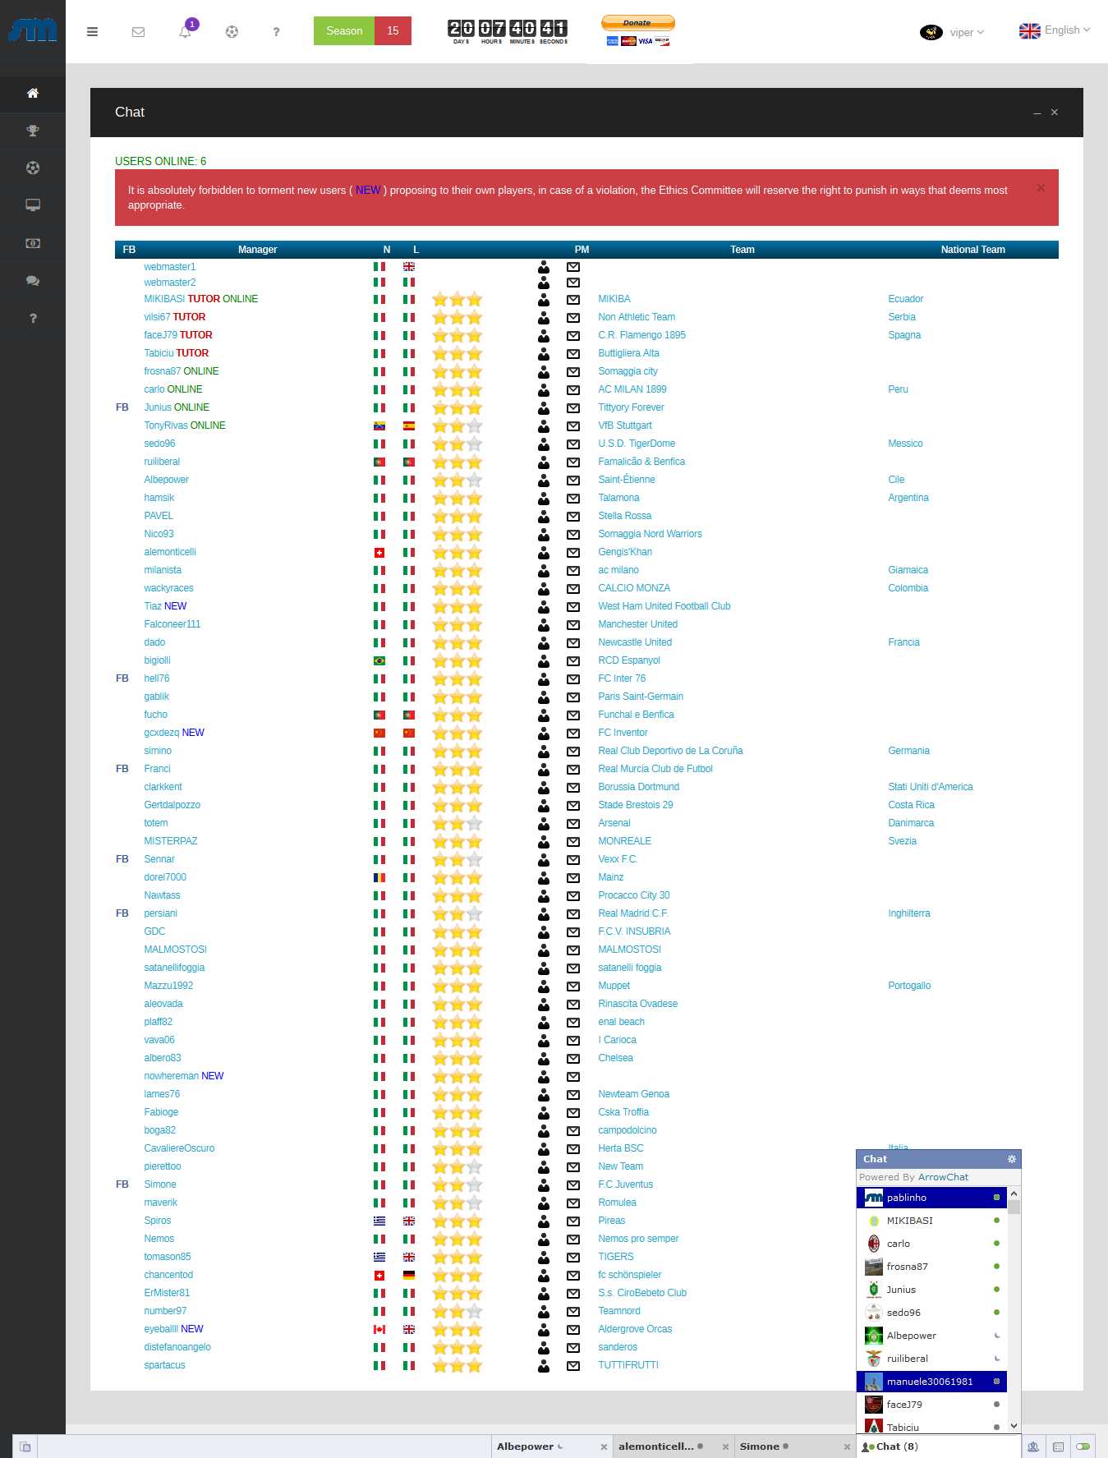
Task: Click PM envelope in TonyRivas row
Action: [573, 425]
